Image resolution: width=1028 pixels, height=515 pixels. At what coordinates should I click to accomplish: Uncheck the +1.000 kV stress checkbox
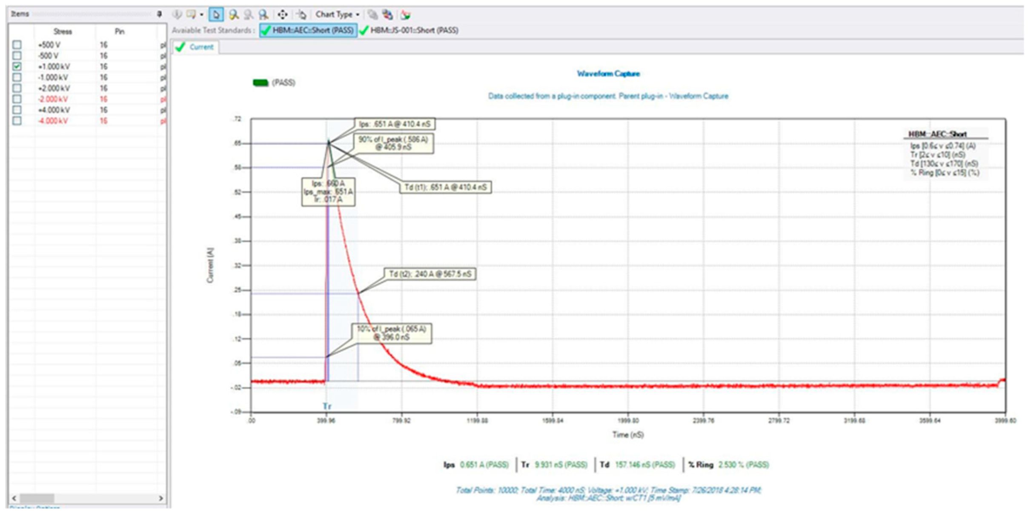pyautogui.click(x=17, y=66)
